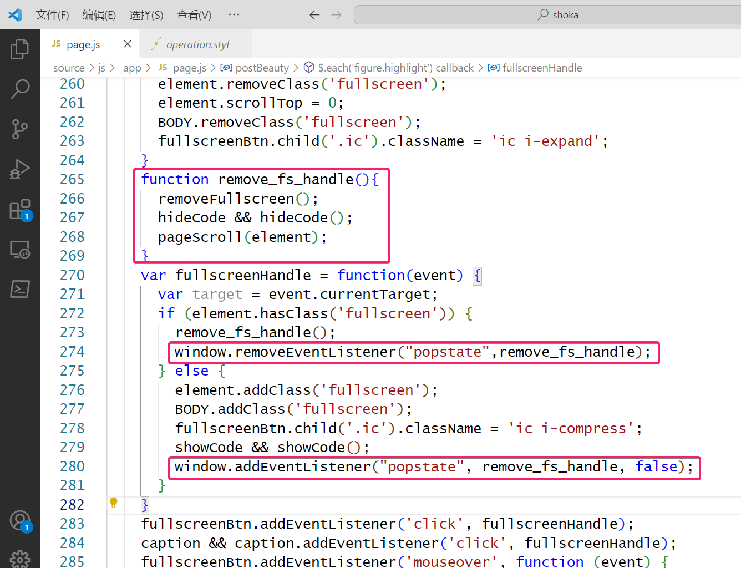Switch to the operation.styl tab
Screen dimensions: 741x568
(x=197, y=44)
